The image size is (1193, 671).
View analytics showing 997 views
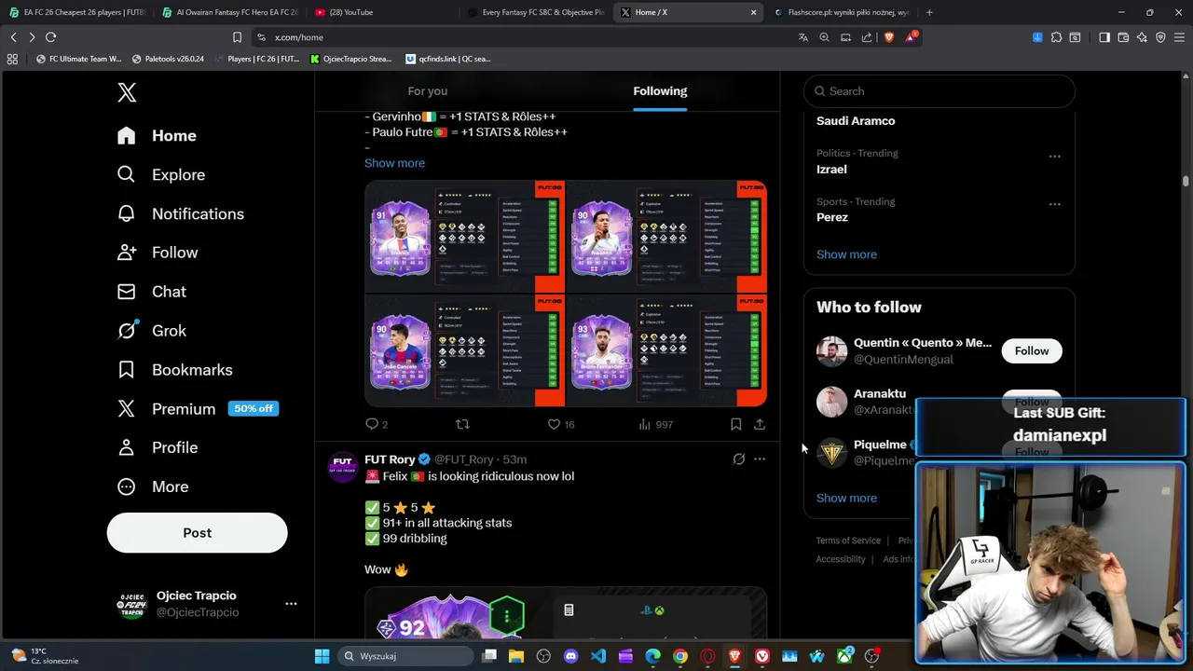(655, 424)
